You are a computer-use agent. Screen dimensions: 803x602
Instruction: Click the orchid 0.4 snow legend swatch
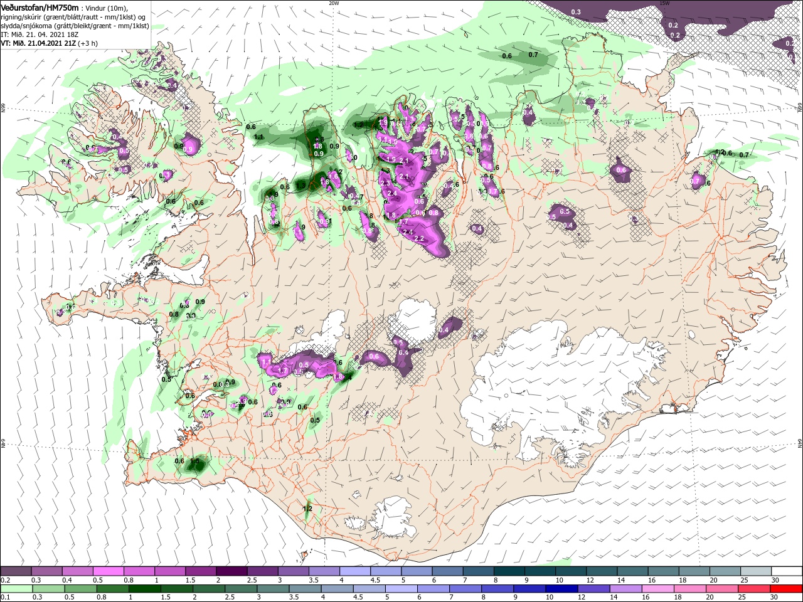[x=77, y=571]
